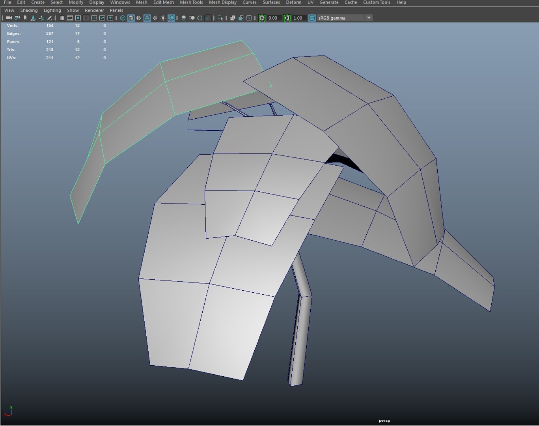
Task: Click the gamma value field
Action: pos(298,18)
